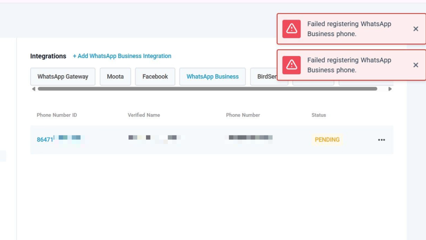Open the three-dot row actions menu
Image resolution: width=426 pixels, height=240 pixels.
(381, 140)
